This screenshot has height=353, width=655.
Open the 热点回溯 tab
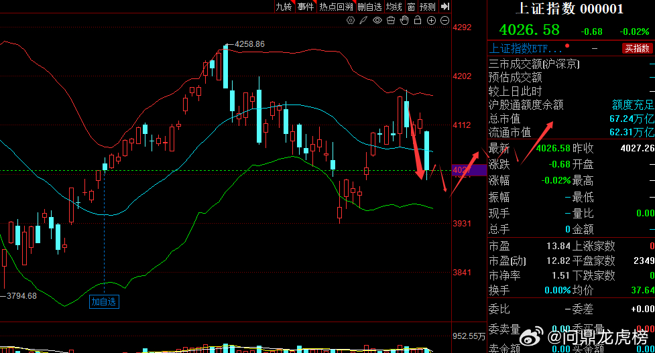[x=337, y=7]
